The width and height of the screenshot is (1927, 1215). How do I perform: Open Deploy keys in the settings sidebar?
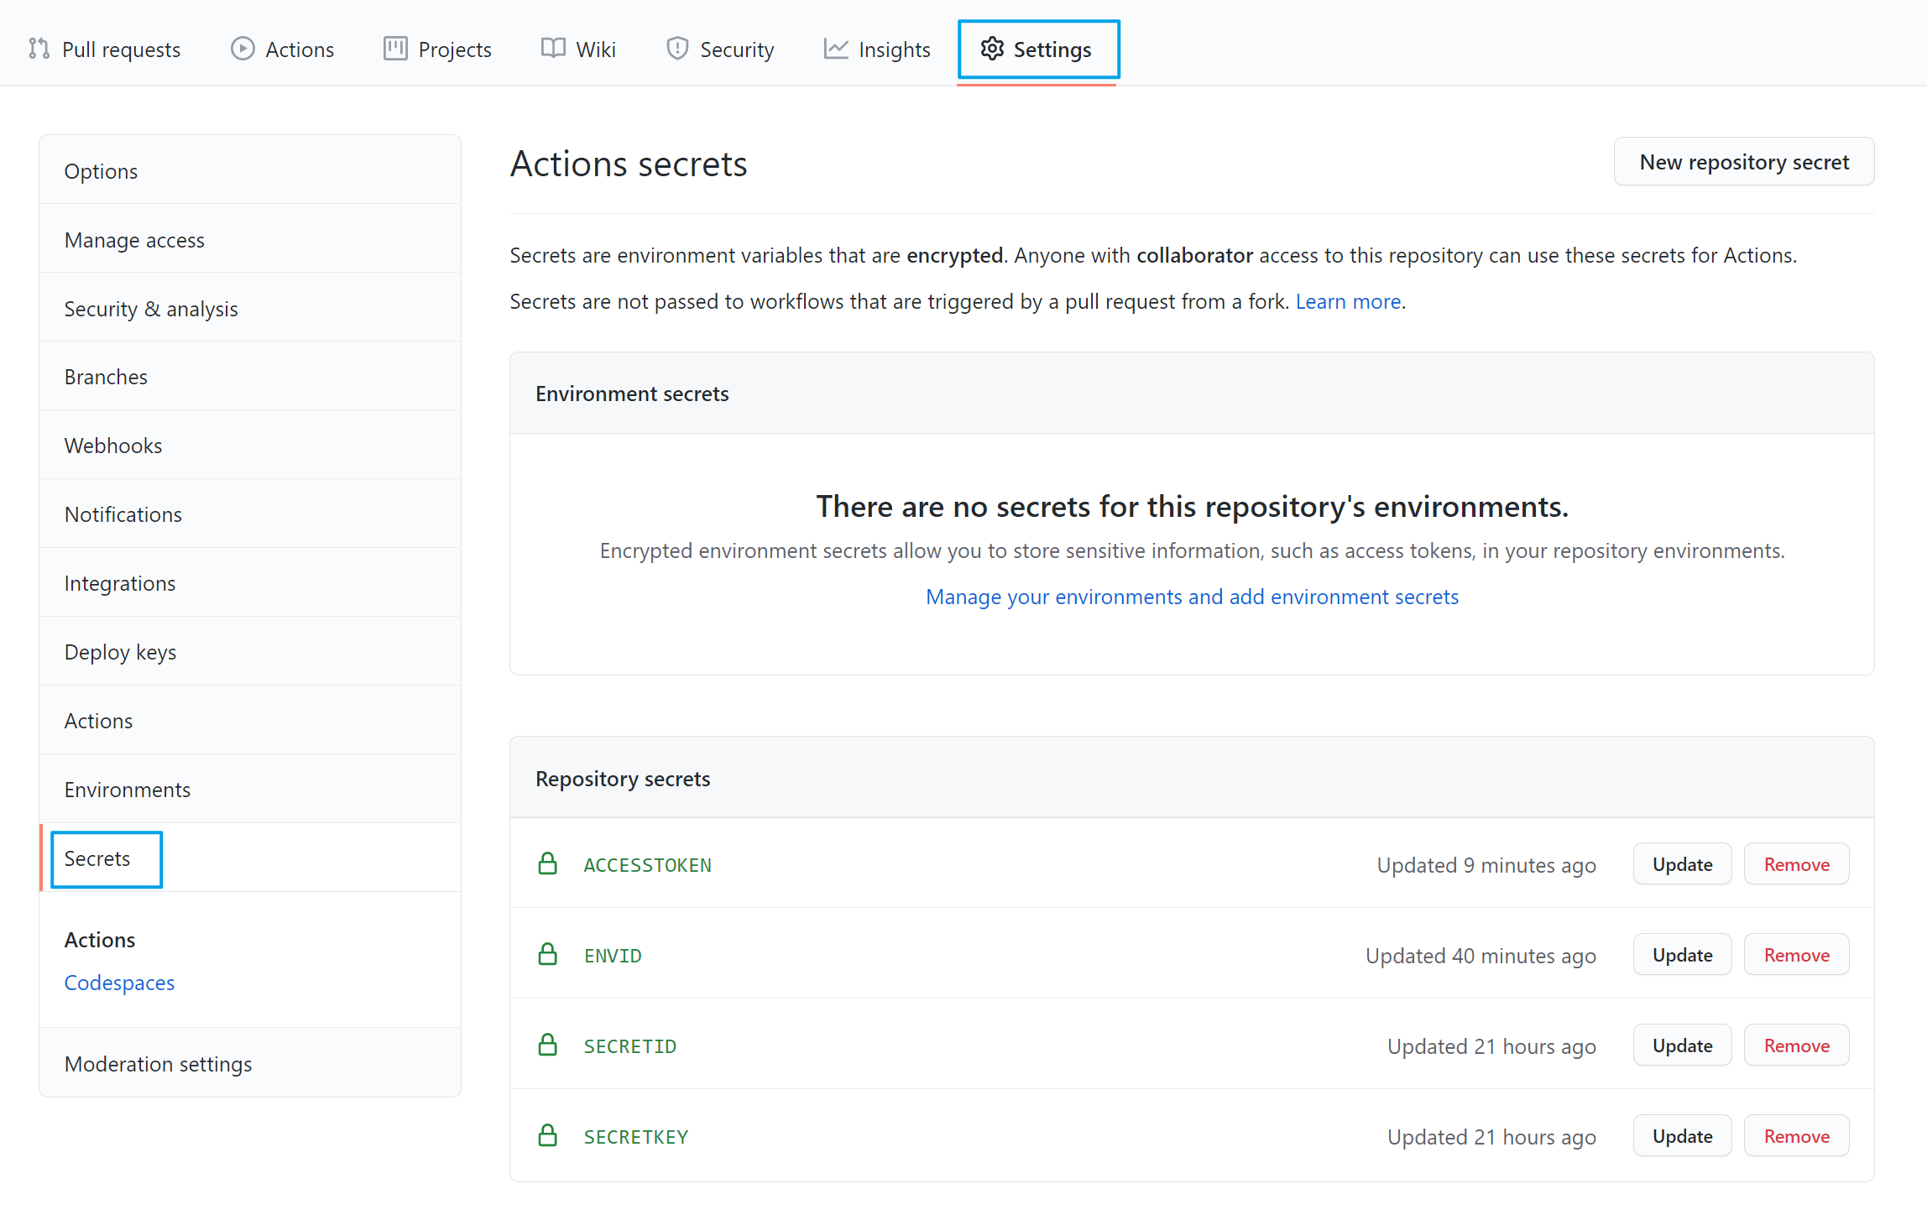[x=120, y=652]
